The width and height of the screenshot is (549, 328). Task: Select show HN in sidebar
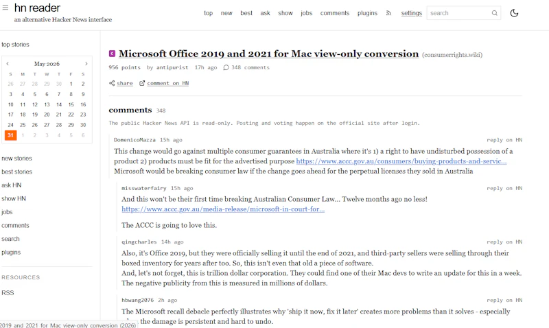click(x=14, y=198)
